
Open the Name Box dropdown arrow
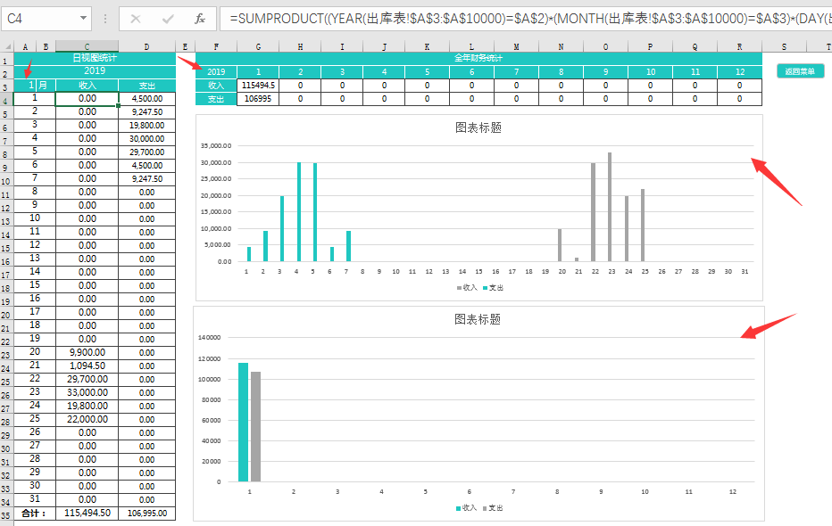83,18
